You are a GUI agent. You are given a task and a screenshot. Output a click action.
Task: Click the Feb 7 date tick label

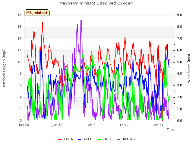click(124, 125)
